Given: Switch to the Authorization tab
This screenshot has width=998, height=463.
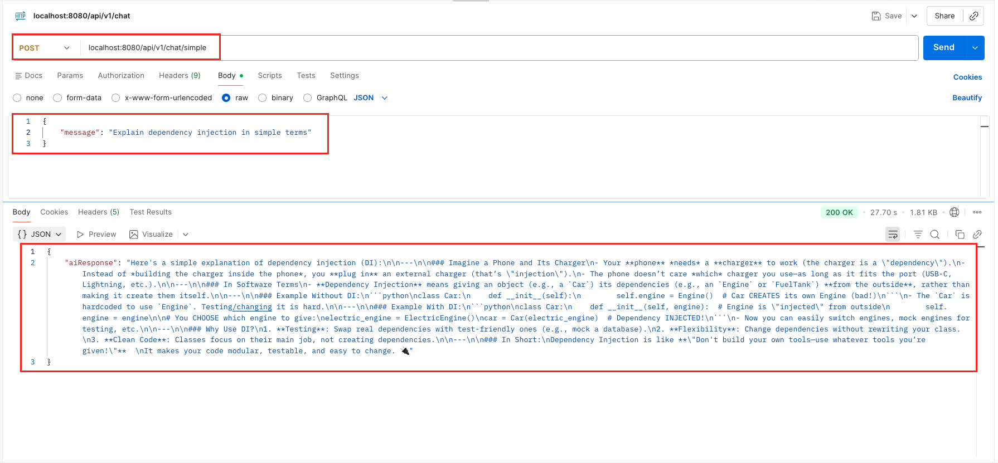Looking at the screenshot, I should (121, 76).
